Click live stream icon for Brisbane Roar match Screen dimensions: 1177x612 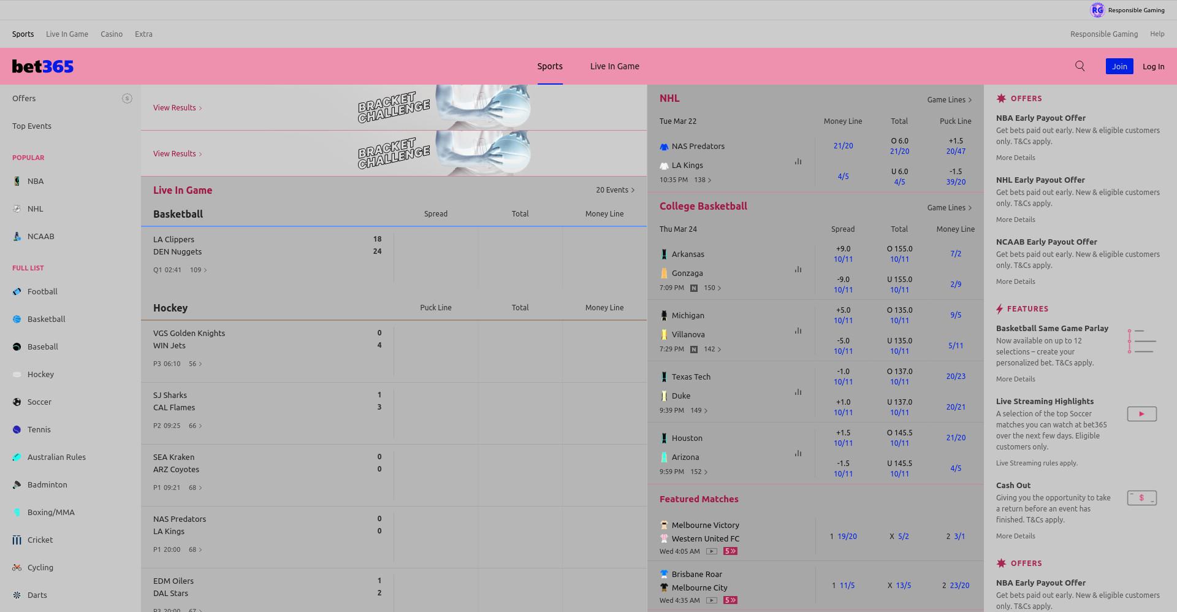[711, 600]
